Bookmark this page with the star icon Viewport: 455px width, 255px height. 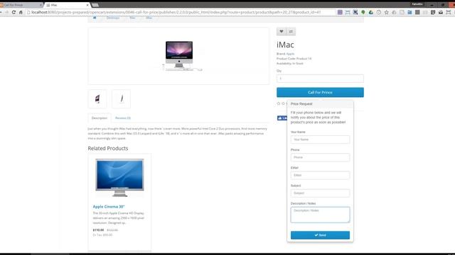click(x=386, y=12)
